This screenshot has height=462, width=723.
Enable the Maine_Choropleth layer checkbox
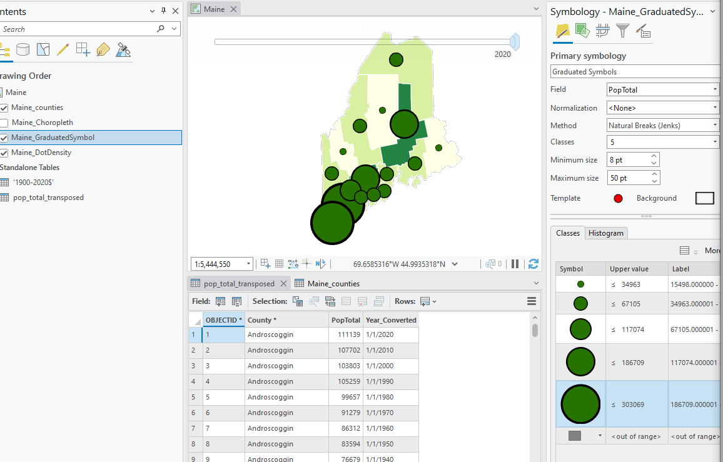coord(4,123)
